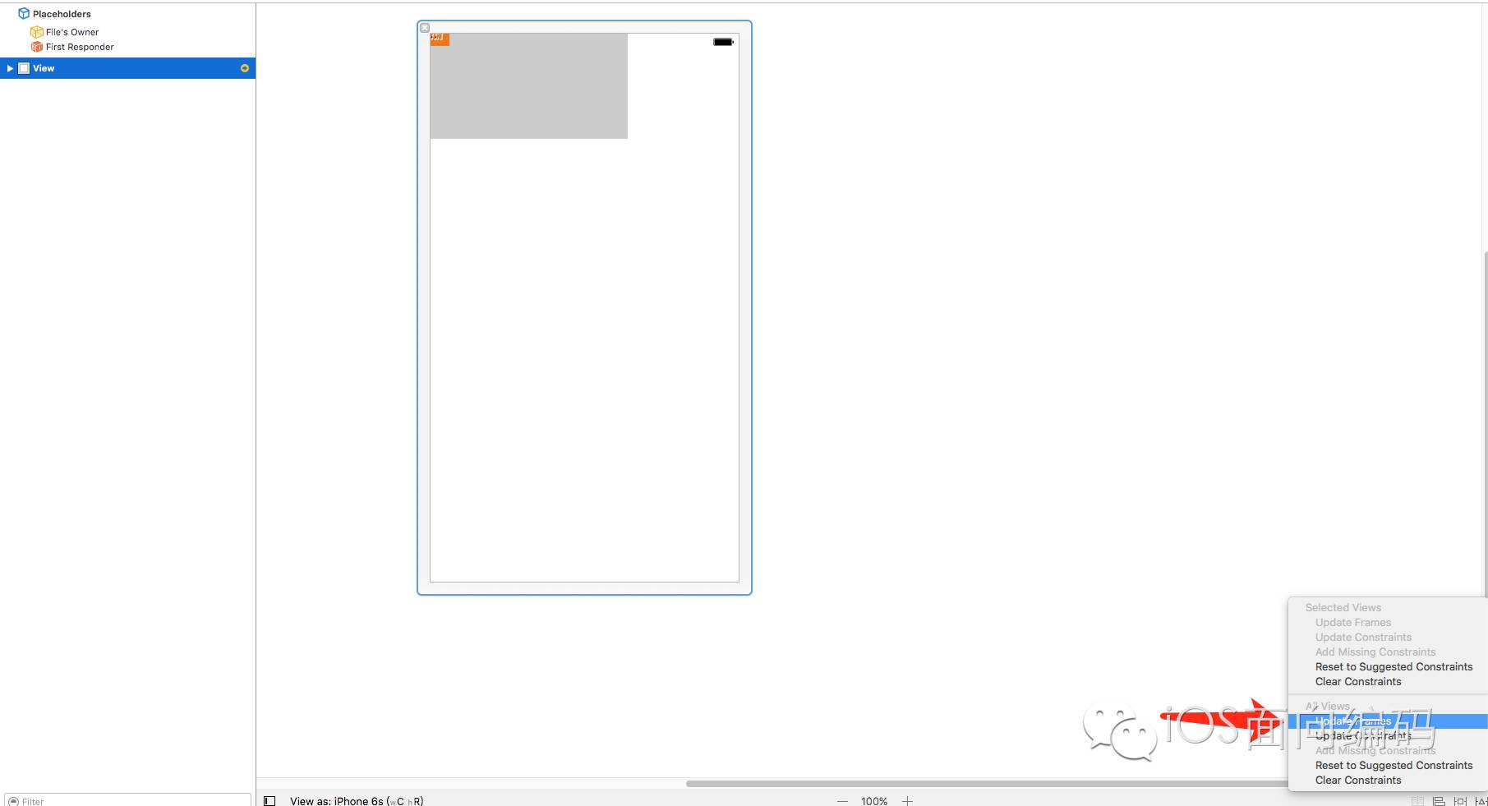The width and height of the screenshot is (1488, 806).
Task: Choose Update Constraints under All Views
Action: click(x=1363, y=736)
